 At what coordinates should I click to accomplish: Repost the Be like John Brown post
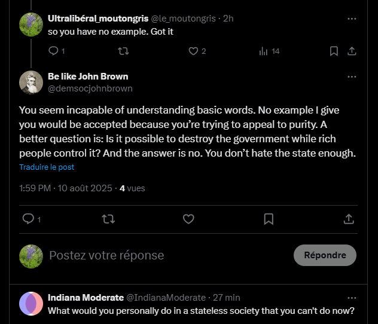coord(108,219)
